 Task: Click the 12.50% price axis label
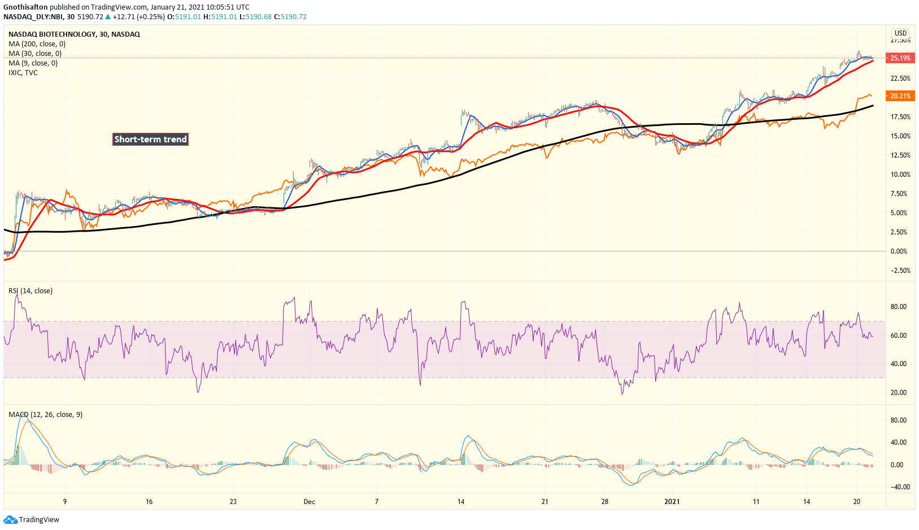click(x=900, y=155)
